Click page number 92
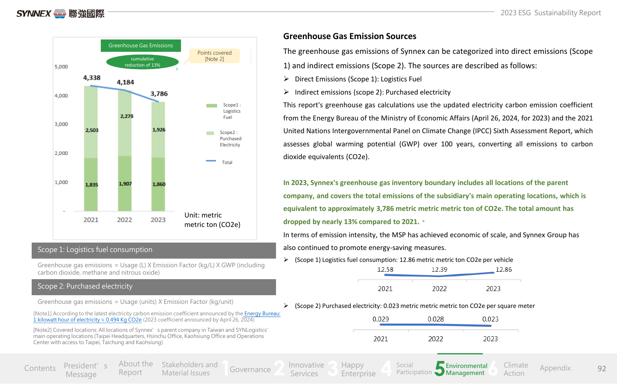Viewport: 617px width, 384px height. click(x=602, y=369)
